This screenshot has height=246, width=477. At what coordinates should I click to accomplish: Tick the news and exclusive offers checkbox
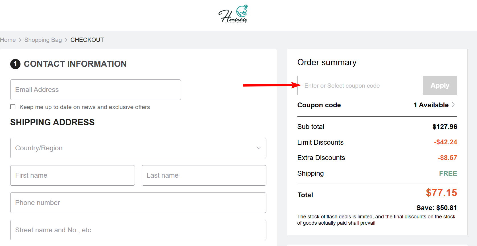[x=13, y=107]
